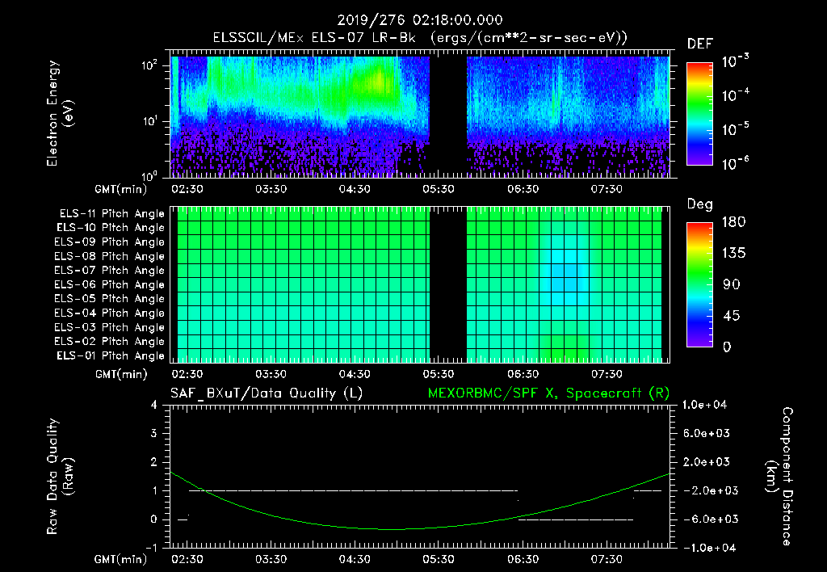Click the DEF colorbar label
827x572 pixels.
click(700, 44)
